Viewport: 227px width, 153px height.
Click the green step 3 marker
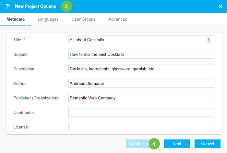tap(67, 6)
